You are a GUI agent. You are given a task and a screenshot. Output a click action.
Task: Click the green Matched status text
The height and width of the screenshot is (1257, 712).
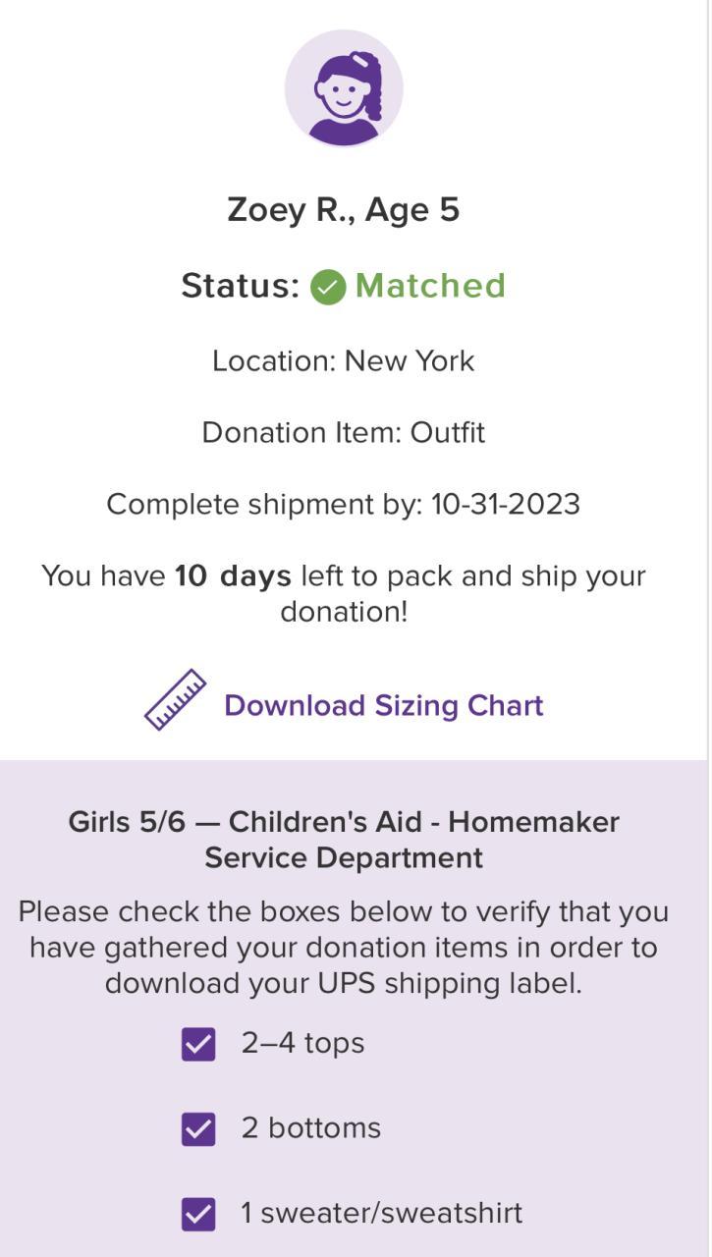pyautogui.click(x=430, y=286)
